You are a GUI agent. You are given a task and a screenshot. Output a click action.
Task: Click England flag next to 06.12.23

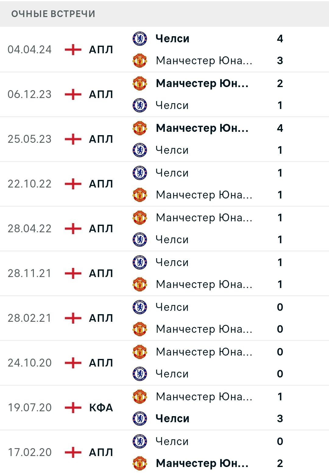tap(73, 94)
